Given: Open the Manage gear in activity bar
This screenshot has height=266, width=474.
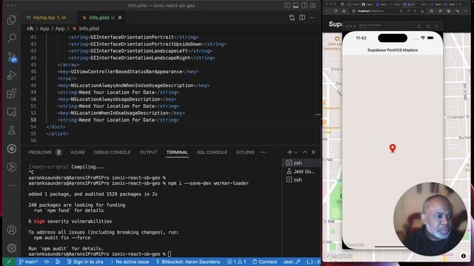Looking at the screenshot, I should click(12, 248).
